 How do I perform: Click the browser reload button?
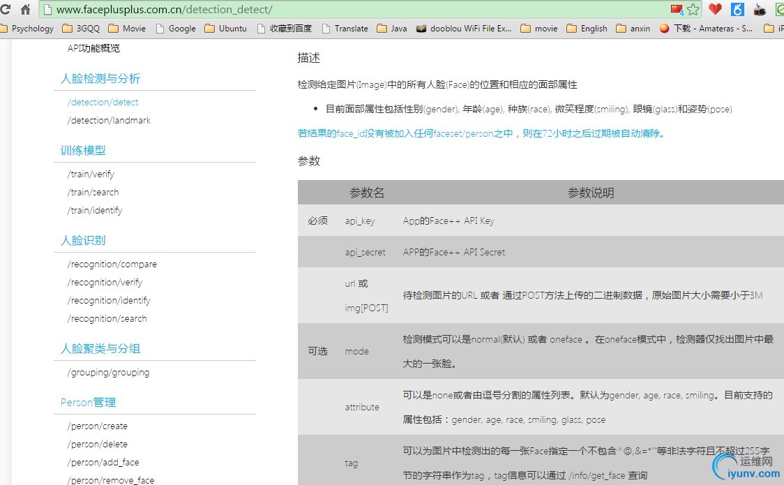[x=6, y=10]
